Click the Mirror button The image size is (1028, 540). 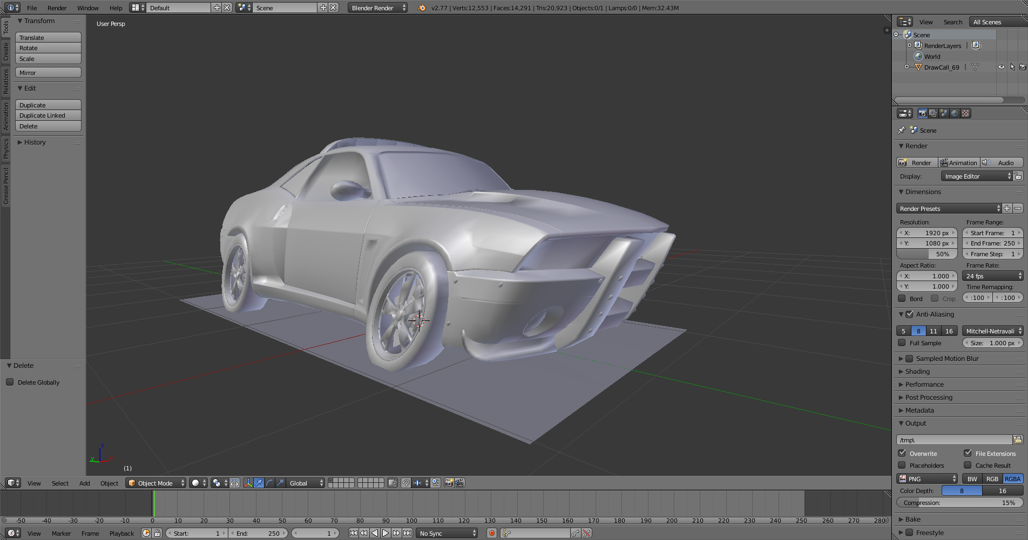pyautogui.click(x=48, y=72)
